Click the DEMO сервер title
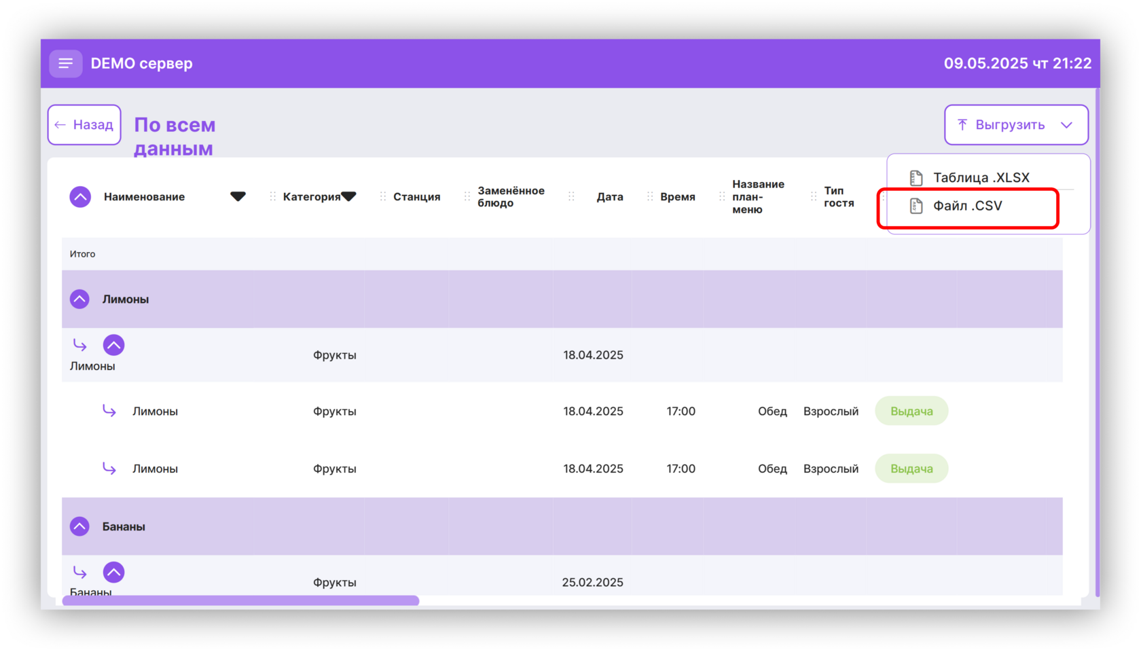The image size is (1141, 652). tap(141, 64)
